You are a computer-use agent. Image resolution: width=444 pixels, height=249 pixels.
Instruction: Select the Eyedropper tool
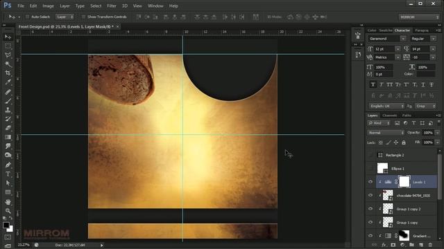coord(8,82)
